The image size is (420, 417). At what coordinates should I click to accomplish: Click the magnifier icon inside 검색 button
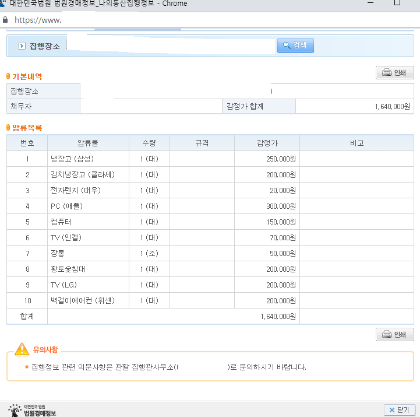(287, 45)
